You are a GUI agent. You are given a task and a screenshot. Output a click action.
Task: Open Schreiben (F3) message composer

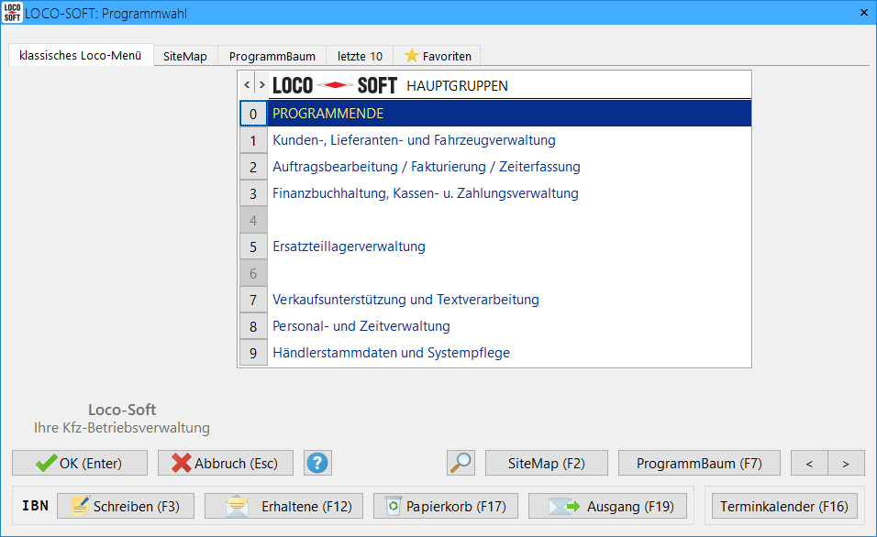(118, 506)
